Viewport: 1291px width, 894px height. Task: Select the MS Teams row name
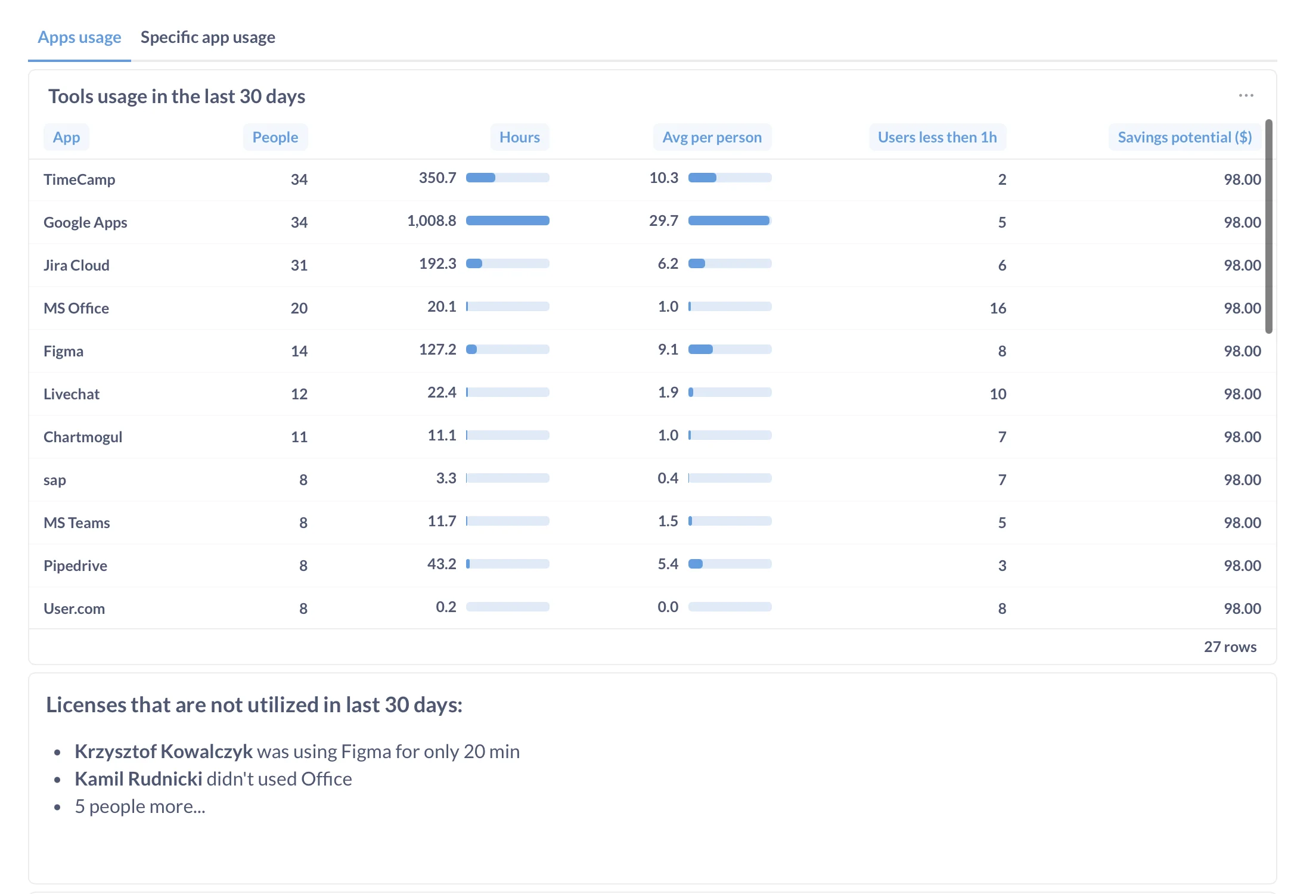point(77,523)
